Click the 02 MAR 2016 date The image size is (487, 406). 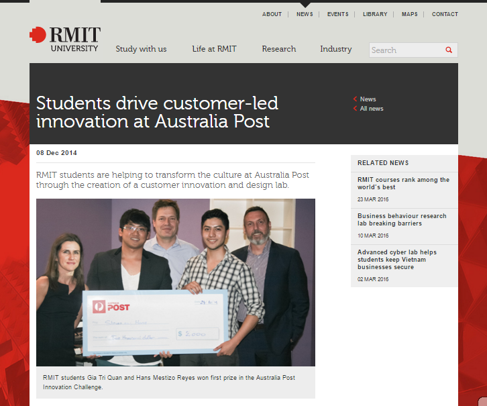(x=373, y=279)
